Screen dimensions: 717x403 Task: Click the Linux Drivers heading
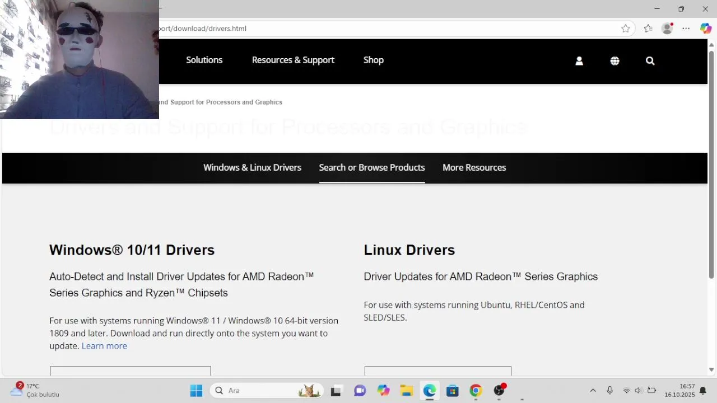409,250
